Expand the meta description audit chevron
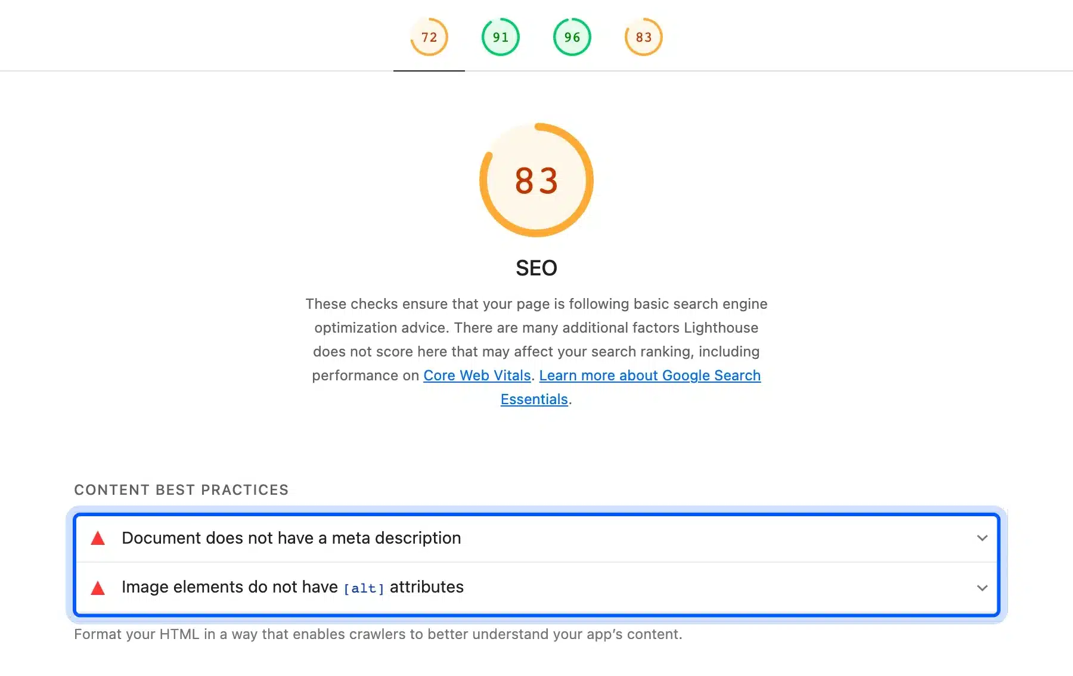The width and height of the screenshot is (1073, 676). click(982, 538)
